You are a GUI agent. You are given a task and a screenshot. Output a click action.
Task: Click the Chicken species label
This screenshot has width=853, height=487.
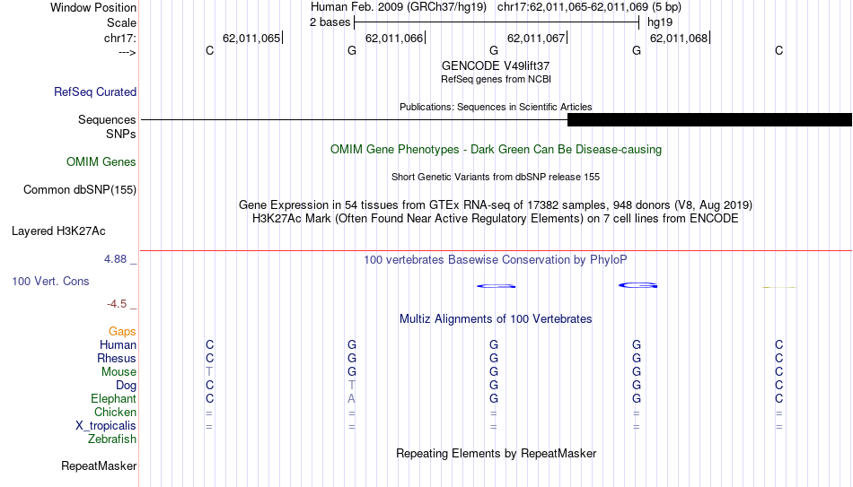pos(115,413)
